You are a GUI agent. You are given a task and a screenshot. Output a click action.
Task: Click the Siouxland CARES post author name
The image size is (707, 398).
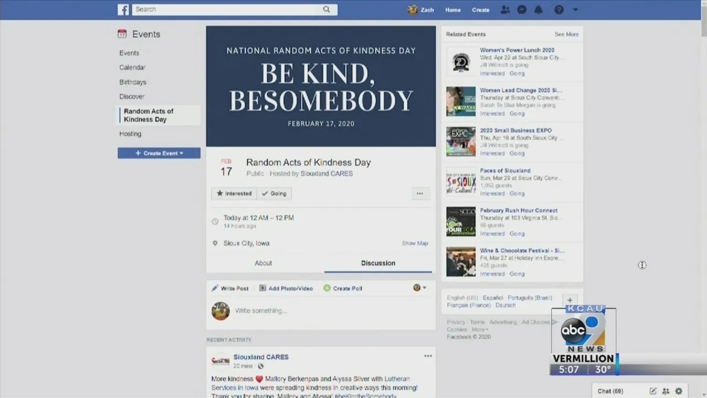pos(261,357)
